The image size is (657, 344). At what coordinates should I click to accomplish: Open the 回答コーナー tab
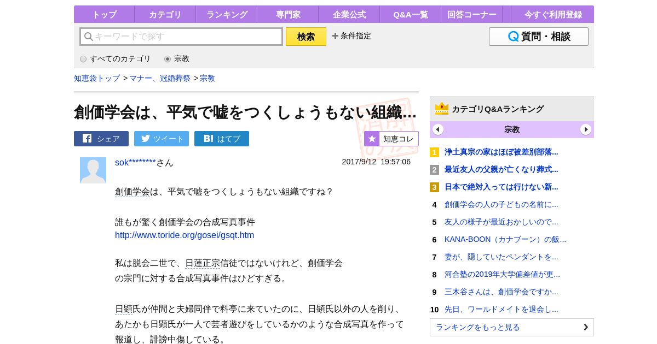(x=472, y=15)
